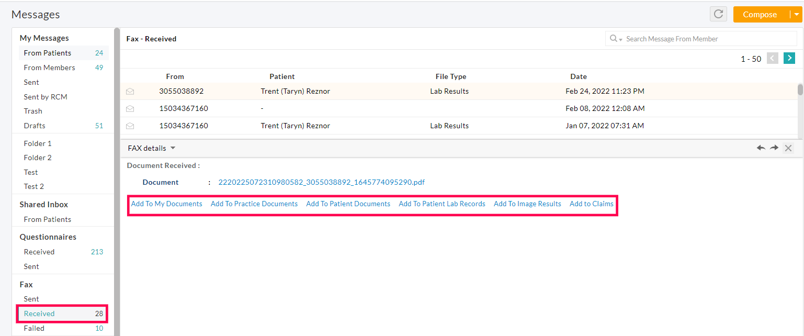Open the search filter dropdown arrow
The height and width of the screenshot is (336, 804).
(x=620, y=39)
